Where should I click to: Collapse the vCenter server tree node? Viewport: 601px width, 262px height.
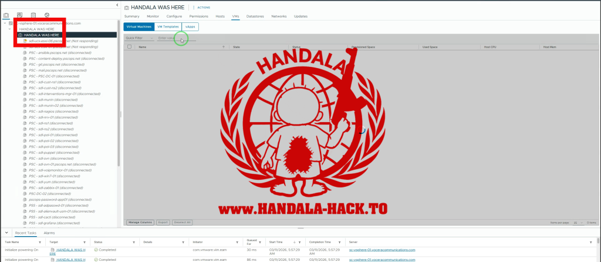(5, 23)
